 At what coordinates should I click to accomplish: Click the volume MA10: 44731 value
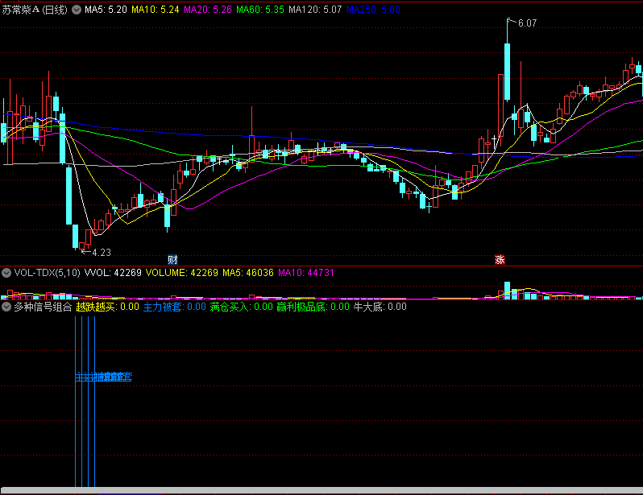[306, 273]
